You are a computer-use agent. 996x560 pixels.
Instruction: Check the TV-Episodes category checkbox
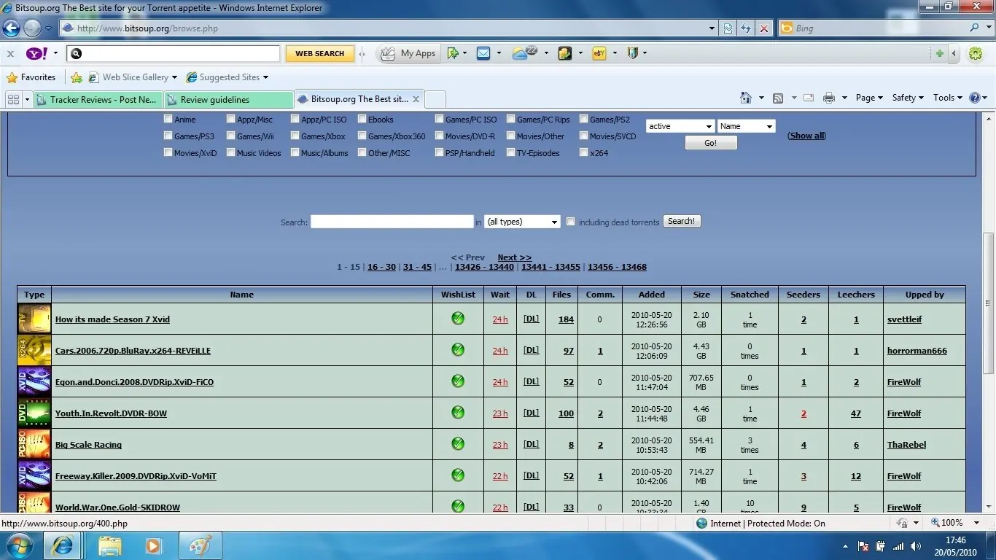[x=511, y=152]
